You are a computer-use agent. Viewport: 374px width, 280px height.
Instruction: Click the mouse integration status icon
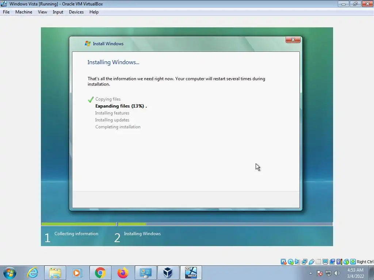pos(346,262)
